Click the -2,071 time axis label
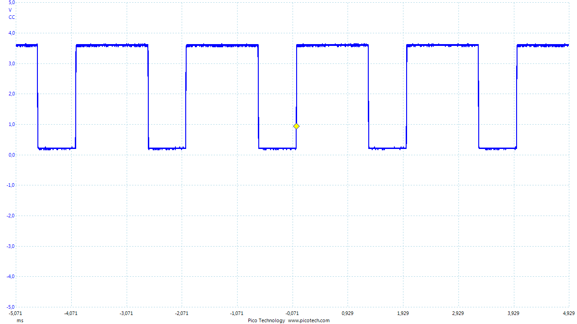Image resolution: width=577 pixels, height=324 pixels. [x=182, y=313]
